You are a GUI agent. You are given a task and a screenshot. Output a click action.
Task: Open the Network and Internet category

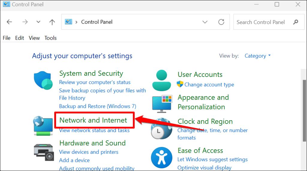(x=93, y=120)
